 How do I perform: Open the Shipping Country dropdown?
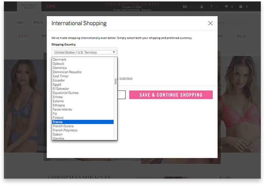point(85,52)
